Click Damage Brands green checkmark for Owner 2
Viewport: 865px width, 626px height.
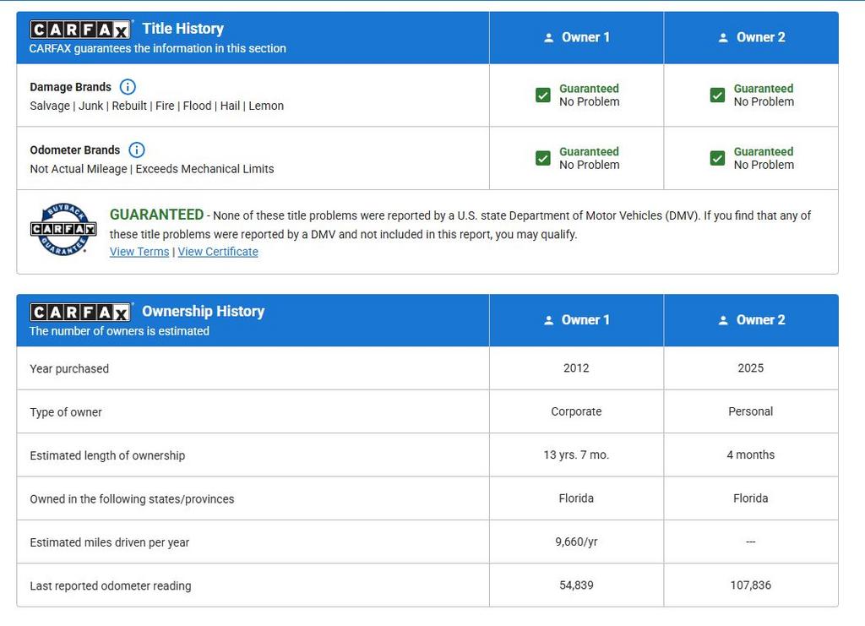717,95
